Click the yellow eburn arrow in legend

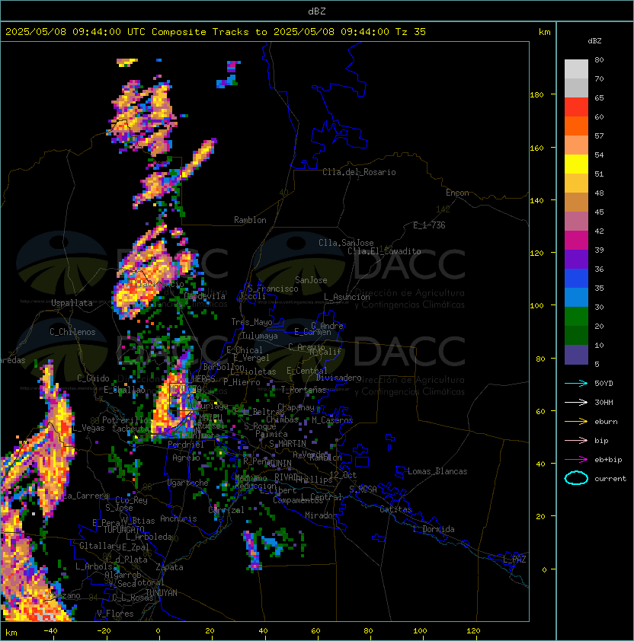[576, 422]
